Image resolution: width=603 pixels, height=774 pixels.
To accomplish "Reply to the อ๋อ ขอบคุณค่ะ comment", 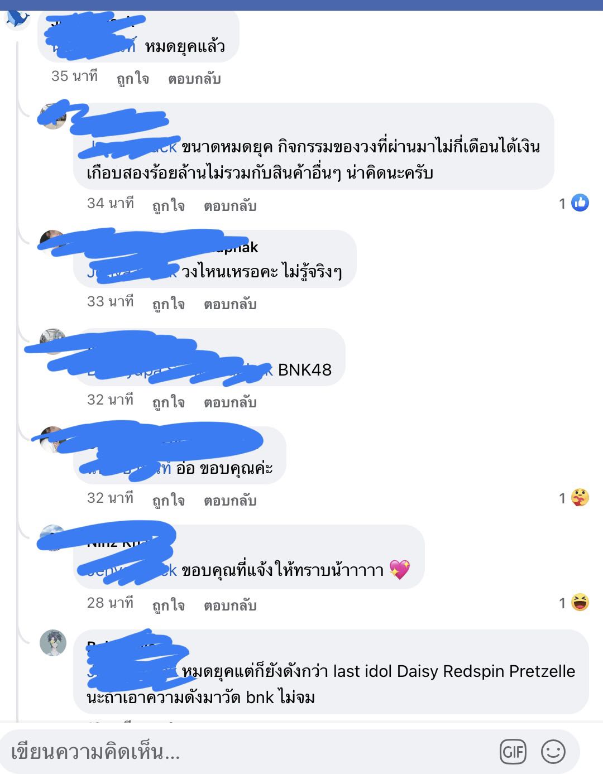I will 230,500.
